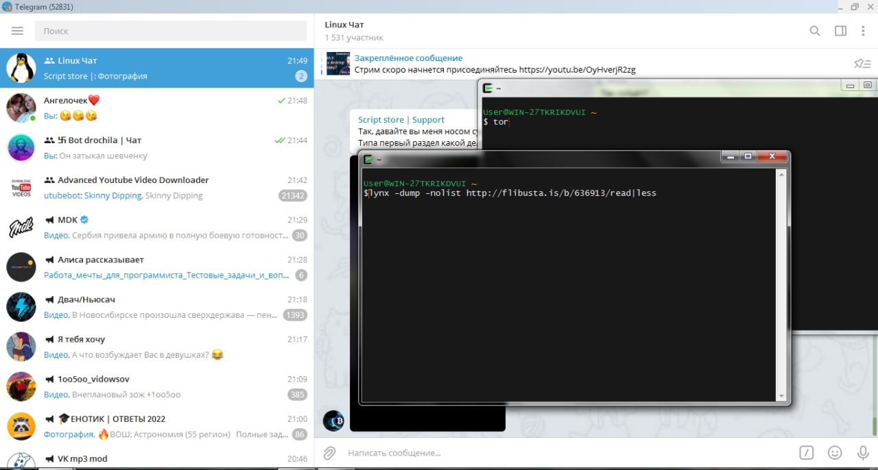Click the front terminal vertical scrollbar track
The height and width of the screenshot is (470, 878).
[x=781, y=285]
